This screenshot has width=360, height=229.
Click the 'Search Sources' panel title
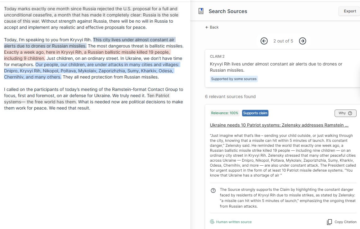(x=228, y=11)
